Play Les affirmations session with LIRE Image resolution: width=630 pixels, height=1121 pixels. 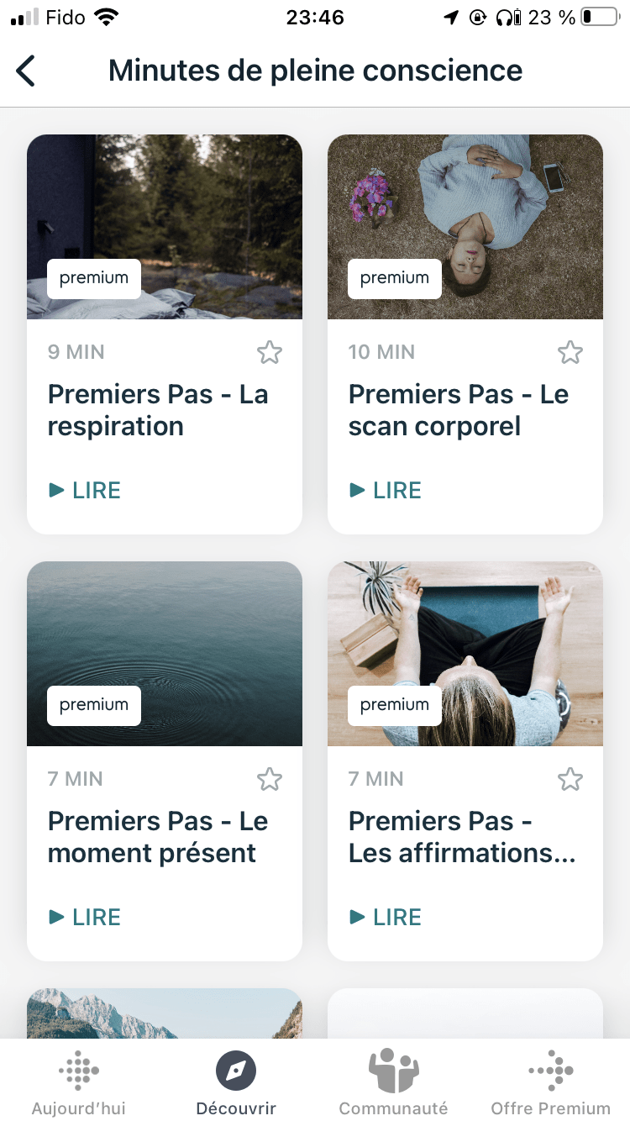coord(386,917)
